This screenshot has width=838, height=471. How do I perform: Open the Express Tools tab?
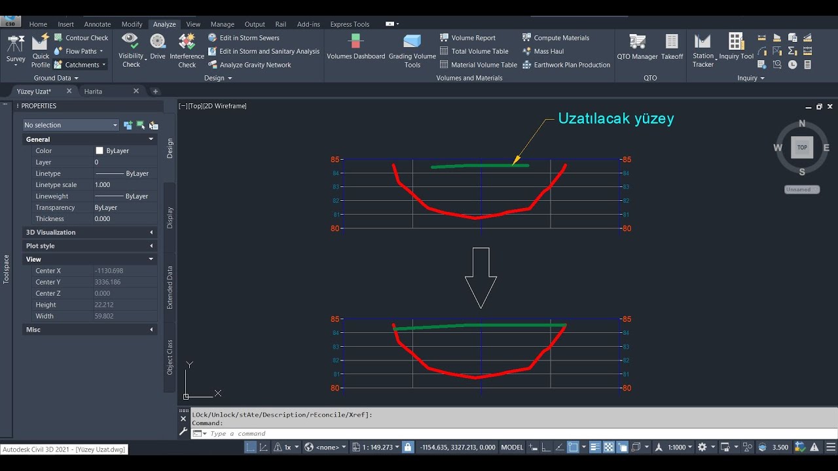pyautogui.click(x=350, y=24)
